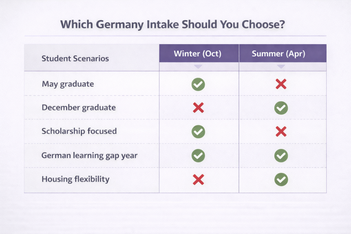
Task: Click the Summer checkmark for German learning gap year
Action: coord(281,156)
